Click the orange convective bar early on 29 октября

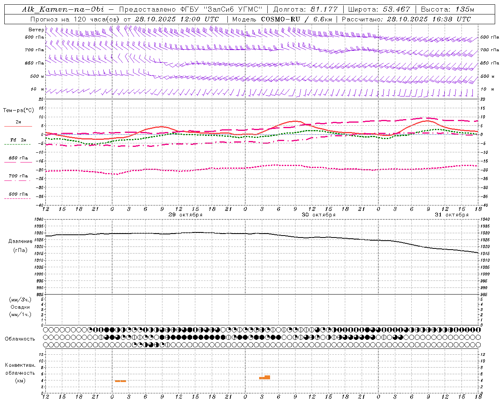click(x=121, y=381)
